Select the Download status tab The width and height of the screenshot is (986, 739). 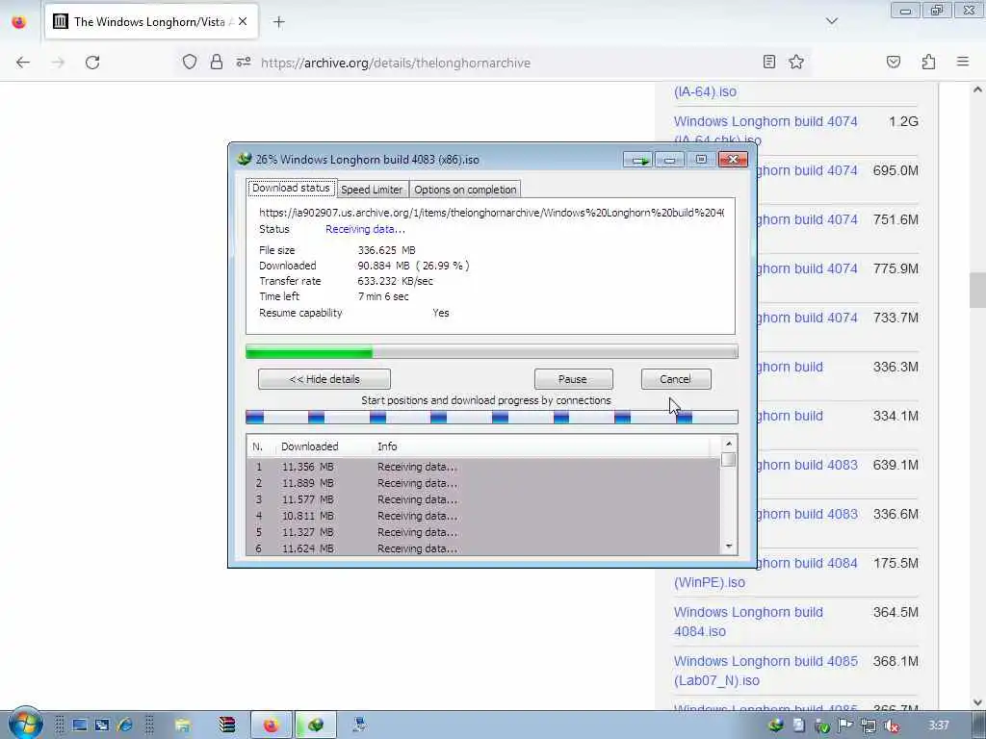click(x=291, y=188)
